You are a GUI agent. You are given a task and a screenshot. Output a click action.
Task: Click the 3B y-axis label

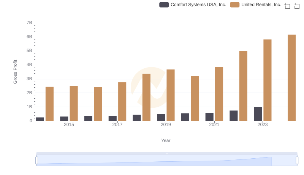click(x=29, y=79)
